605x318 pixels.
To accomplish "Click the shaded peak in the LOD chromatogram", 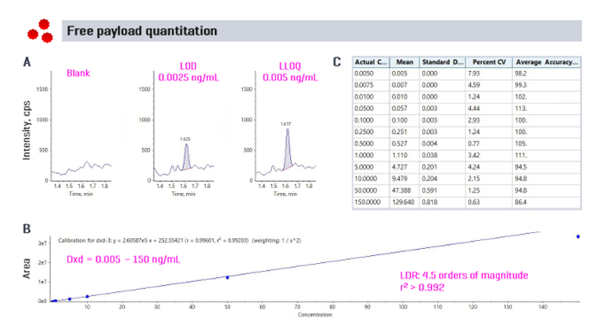I will (187, 159).
